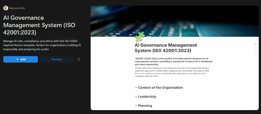
Task: Click the template description text under the title
Action: [x=42, y=45]
